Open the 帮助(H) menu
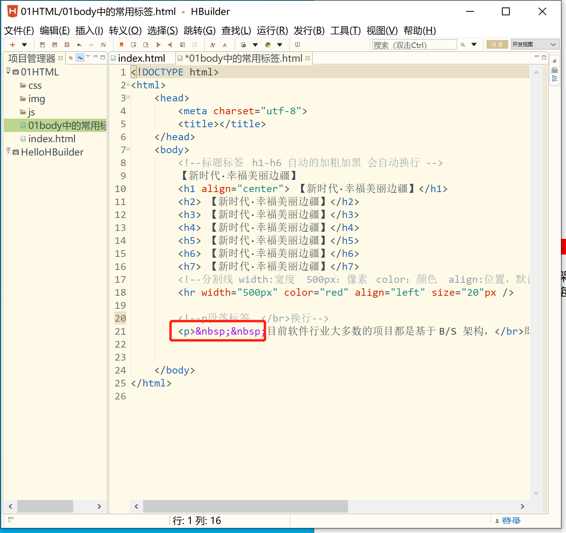Screen dimensions: 566x533 tap(420, 31)
